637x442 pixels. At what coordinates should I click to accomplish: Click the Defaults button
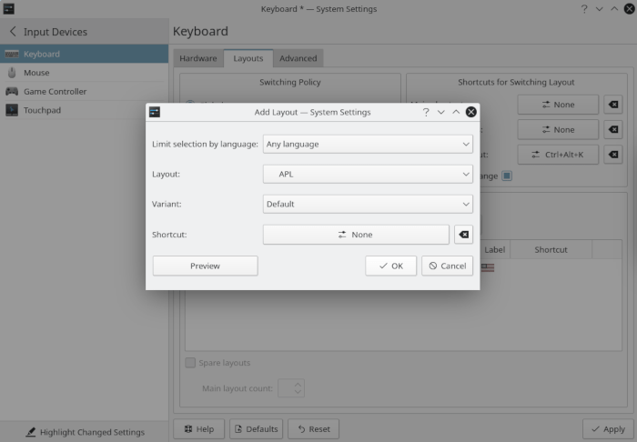(257, 429)
